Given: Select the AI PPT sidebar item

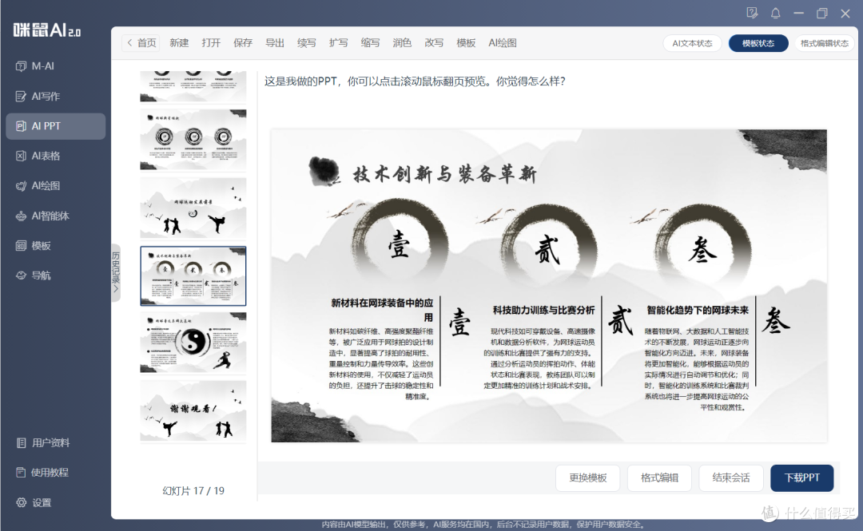Looking at the screenshot, I should (x=55, y=126).
